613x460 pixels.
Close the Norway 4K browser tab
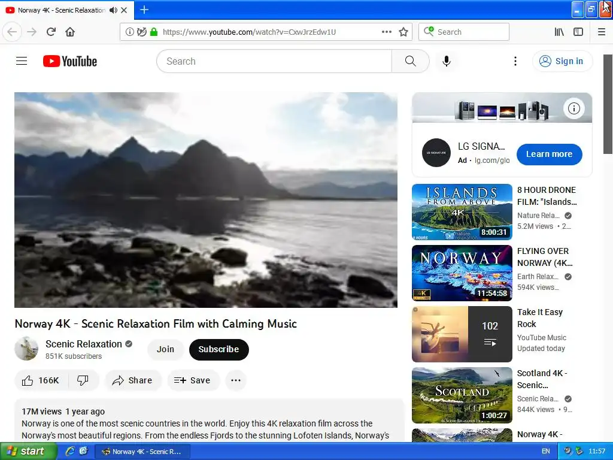tap(124, 10)
